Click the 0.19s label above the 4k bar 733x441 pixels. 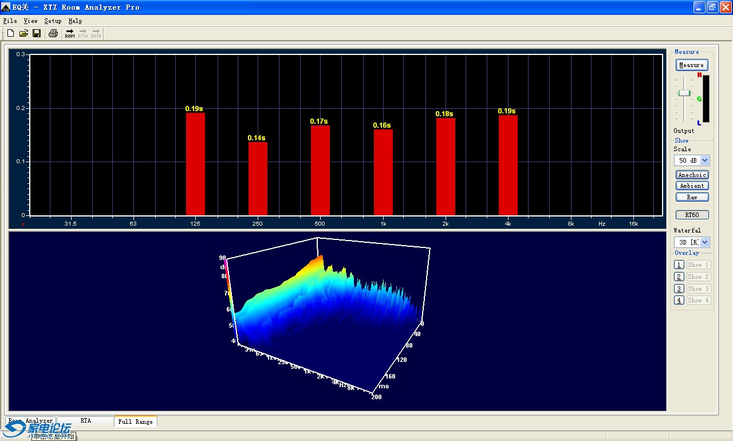click(x=507, y=111)
